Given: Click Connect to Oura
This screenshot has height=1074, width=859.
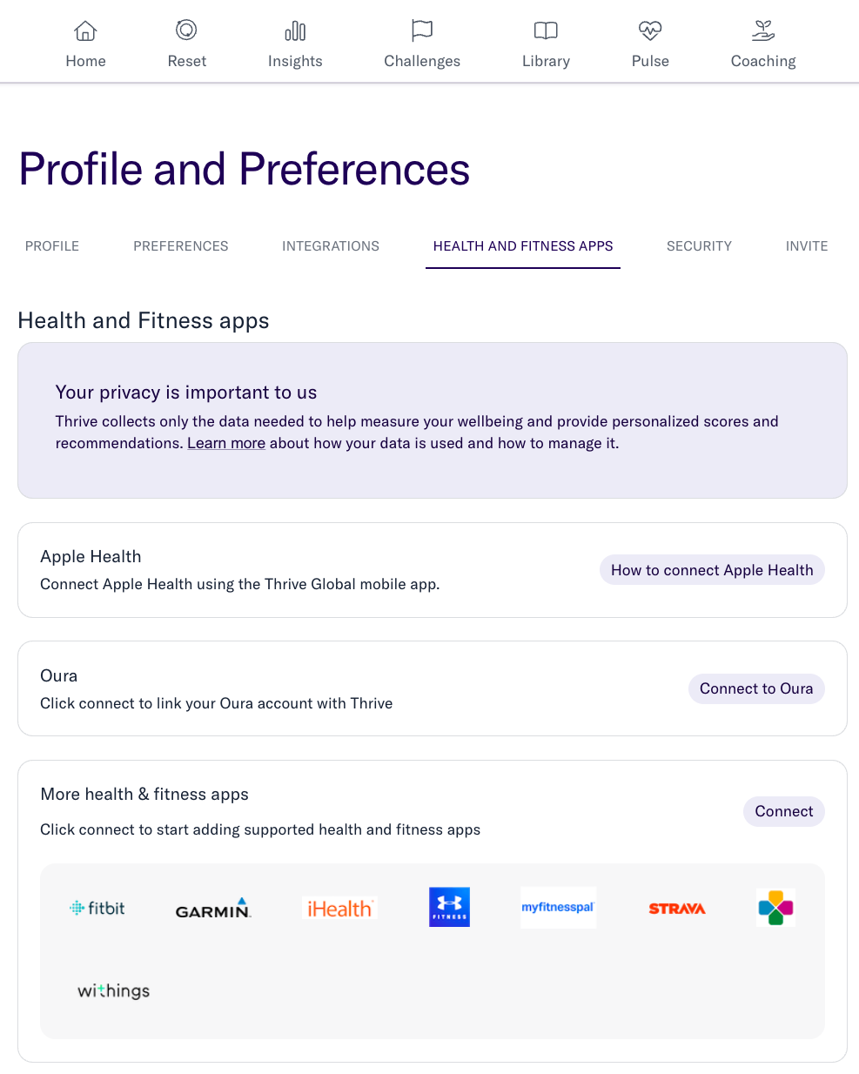Looking at the screenshot, I should coord(755,688).
